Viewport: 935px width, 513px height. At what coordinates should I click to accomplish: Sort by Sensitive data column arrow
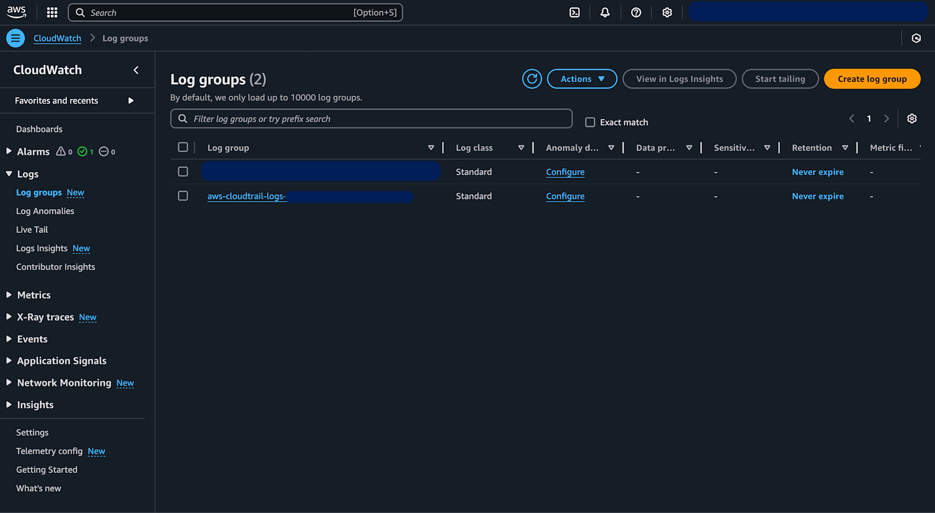pos(767,148)
